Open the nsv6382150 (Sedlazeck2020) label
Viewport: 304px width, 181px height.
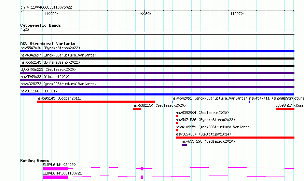click(159, 105)
